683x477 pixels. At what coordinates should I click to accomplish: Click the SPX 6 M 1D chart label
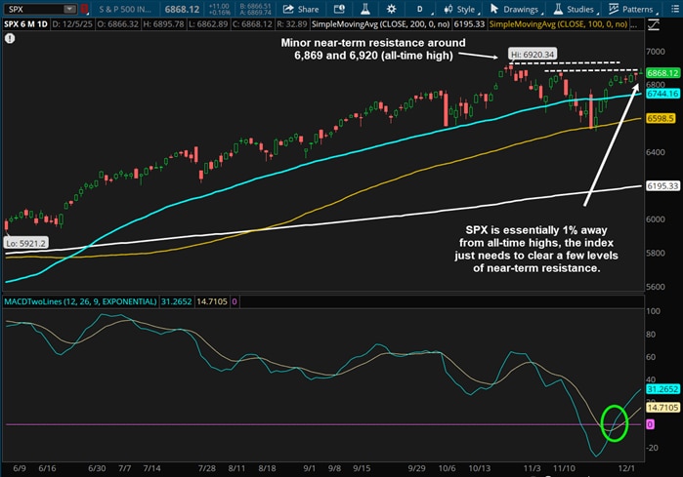point(25,24)
